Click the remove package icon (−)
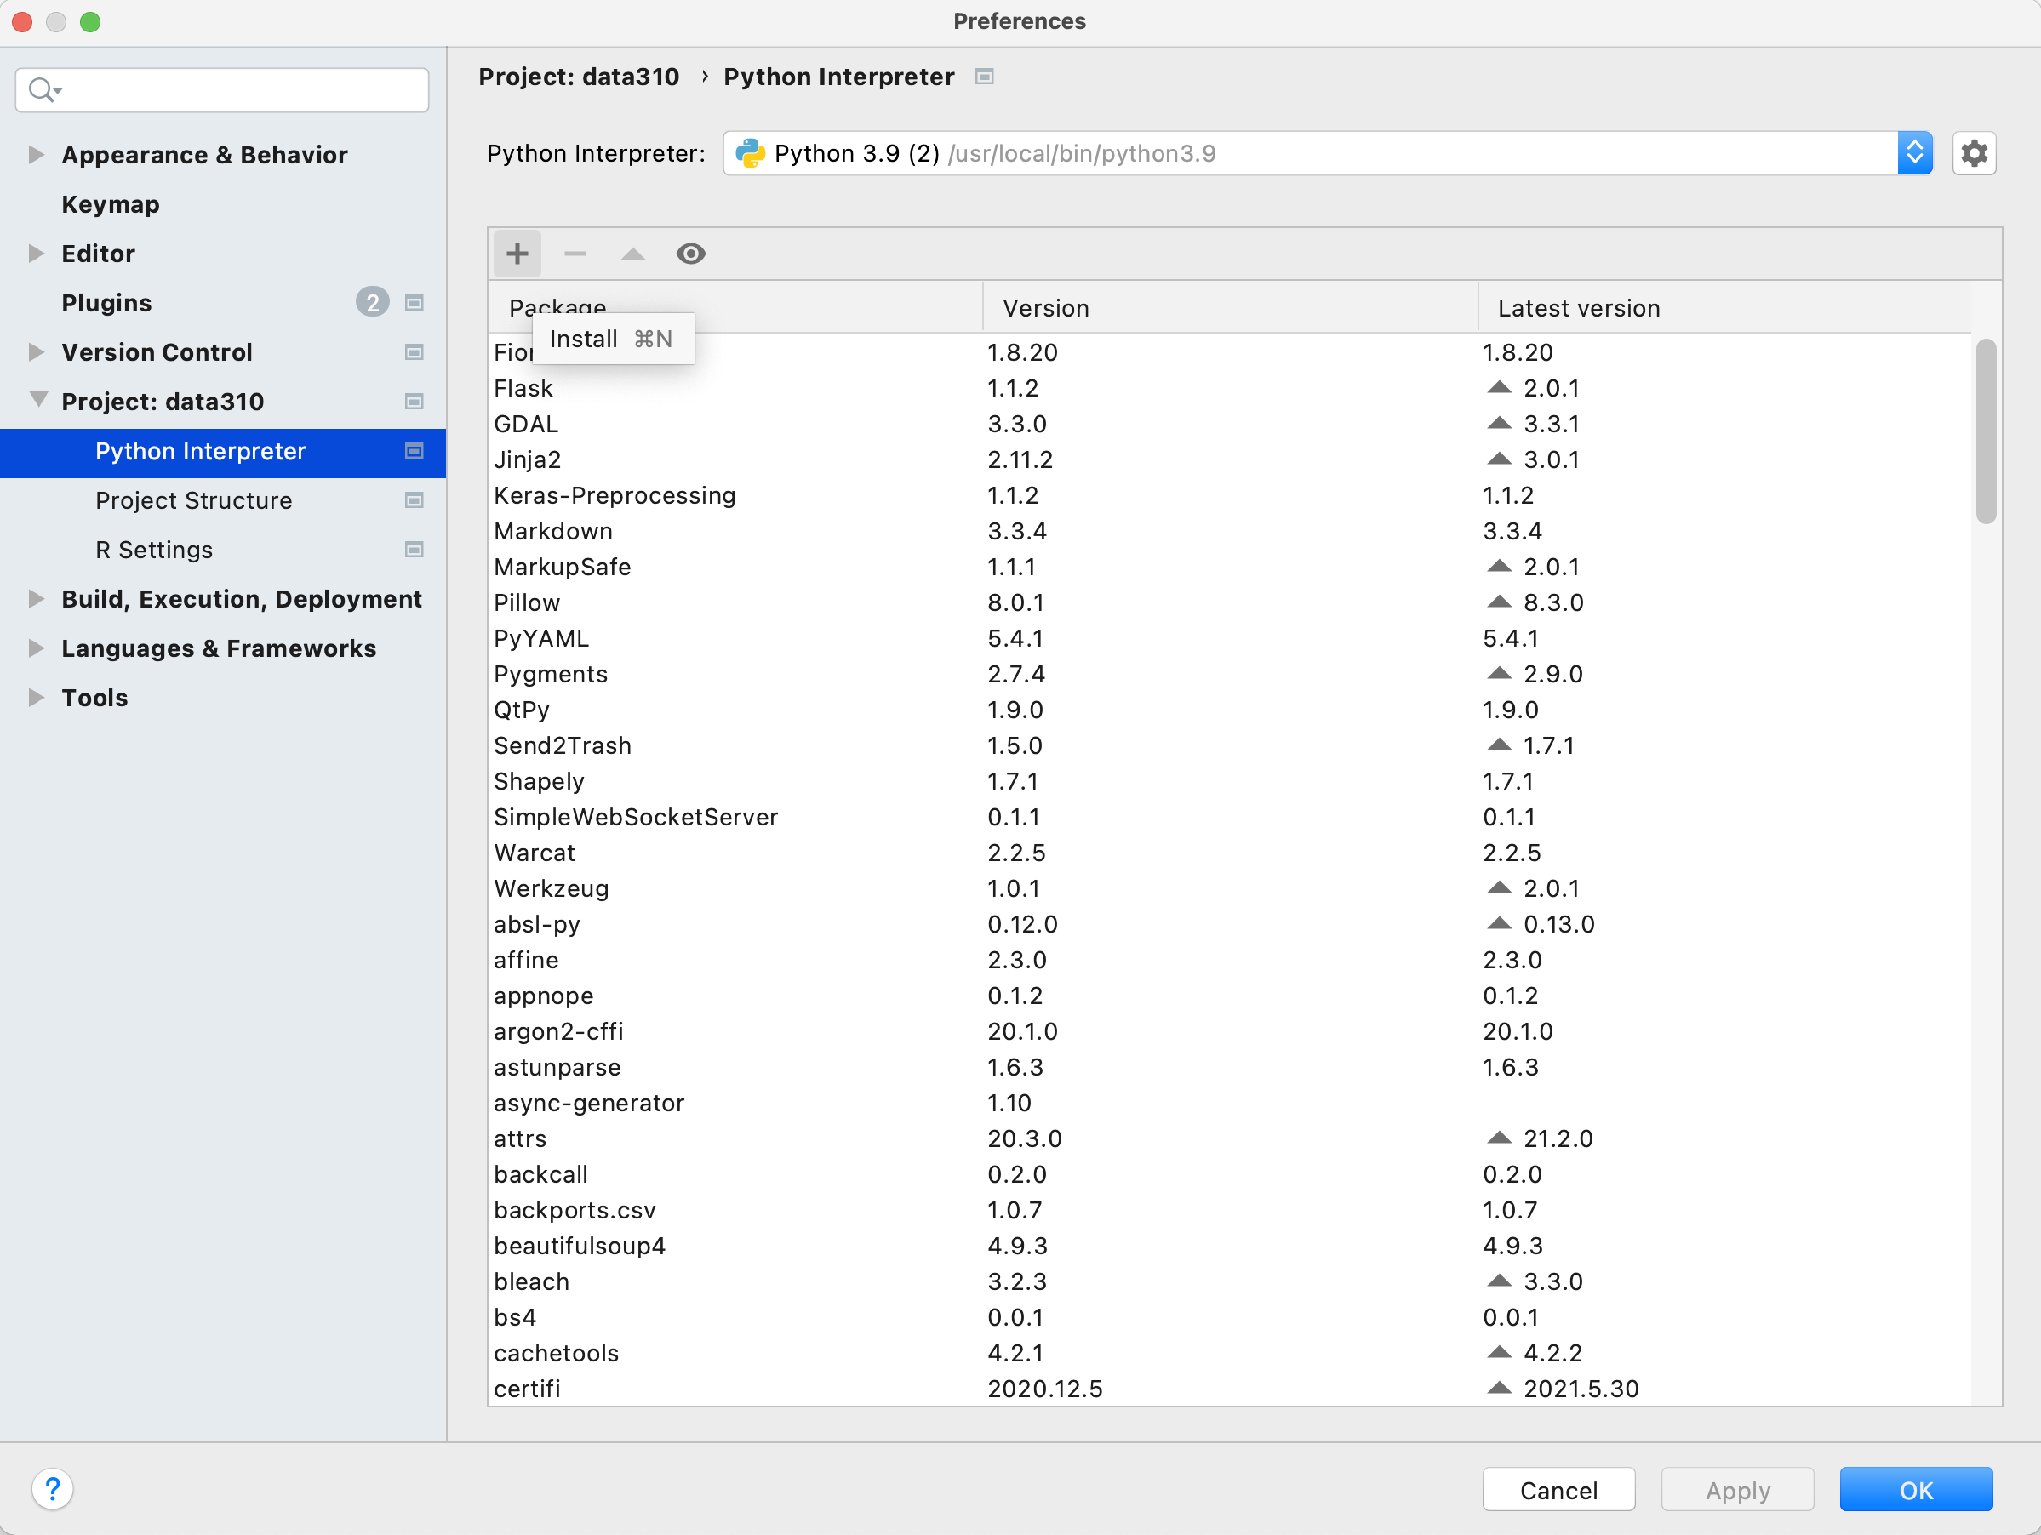2041x1535 pixels. 574,254
